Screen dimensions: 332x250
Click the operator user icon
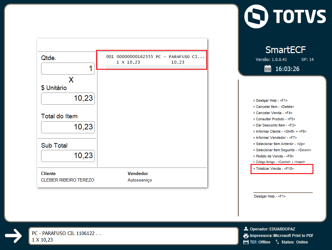tap(246, 229)
